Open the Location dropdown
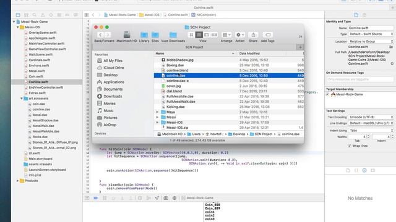The width and height of the screenshot is (396, 222). tap(371, 41)
